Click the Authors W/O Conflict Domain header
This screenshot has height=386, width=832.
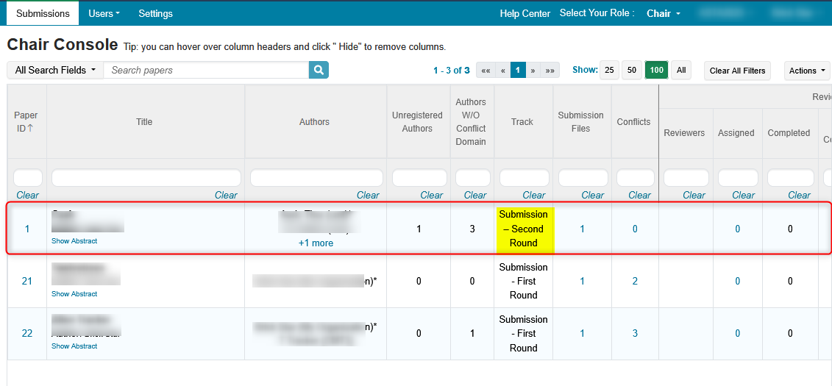click(x=472, y=121)
